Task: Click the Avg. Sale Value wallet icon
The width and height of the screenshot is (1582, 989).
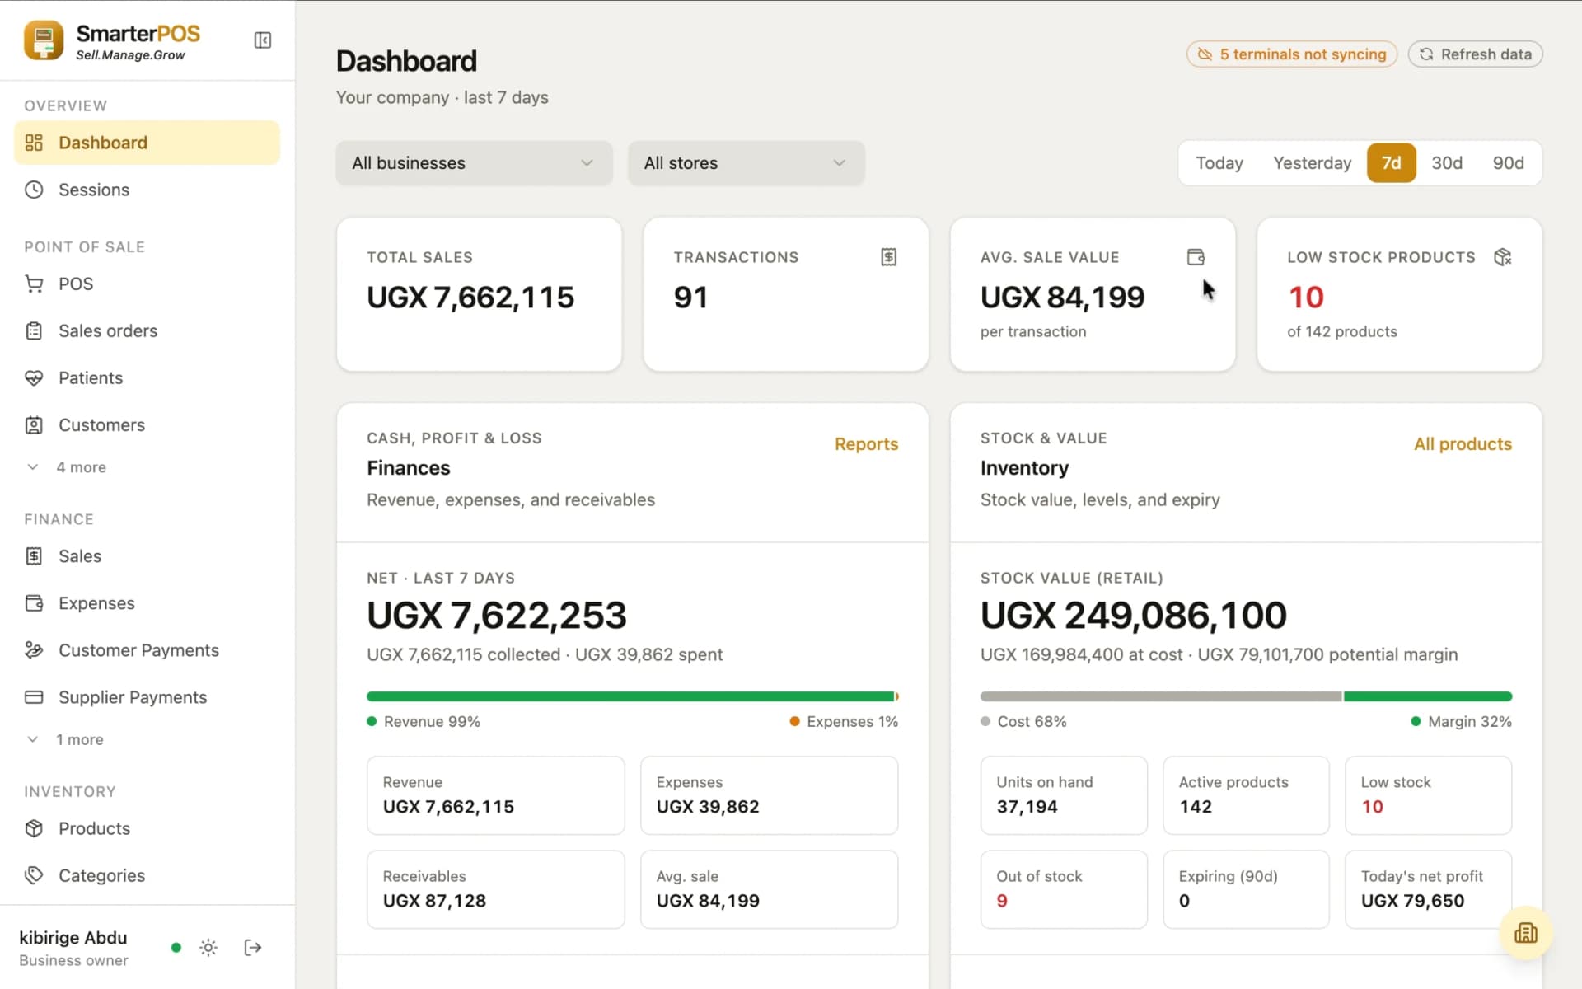Action: coord(1196,257)
